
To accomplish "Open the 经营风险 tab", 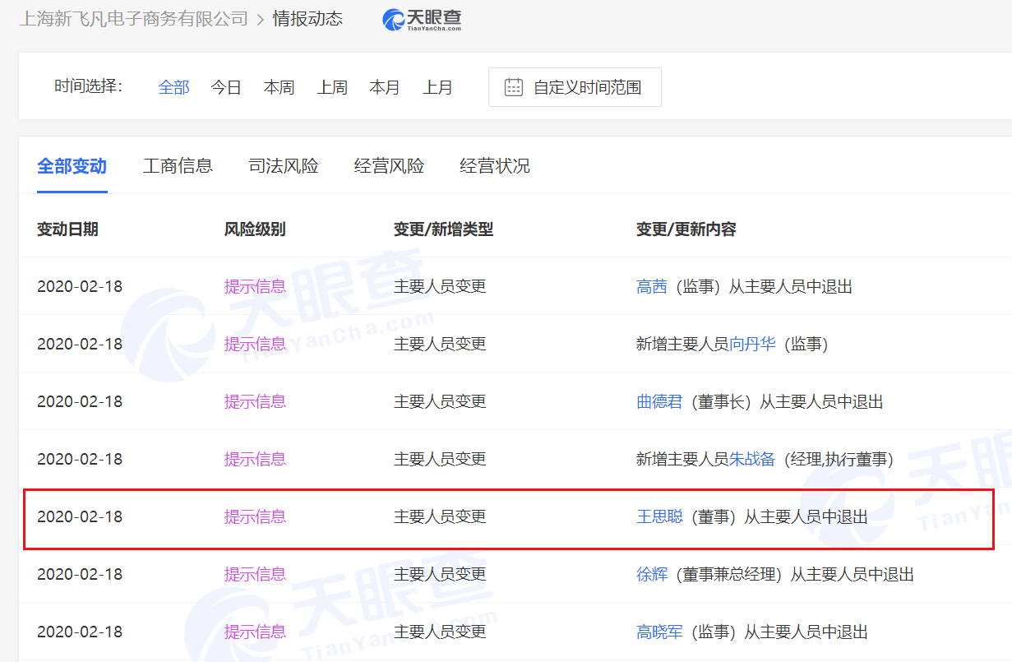I will (389, 166).
